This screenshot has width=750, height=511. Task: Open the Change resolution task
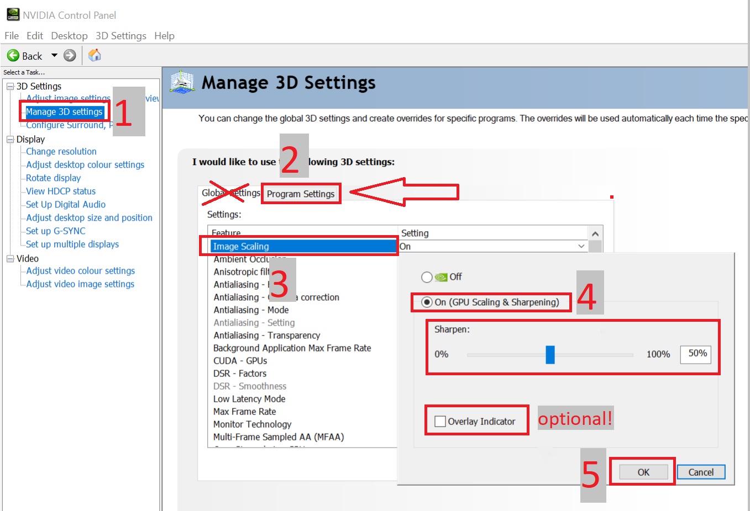point(61,152)
